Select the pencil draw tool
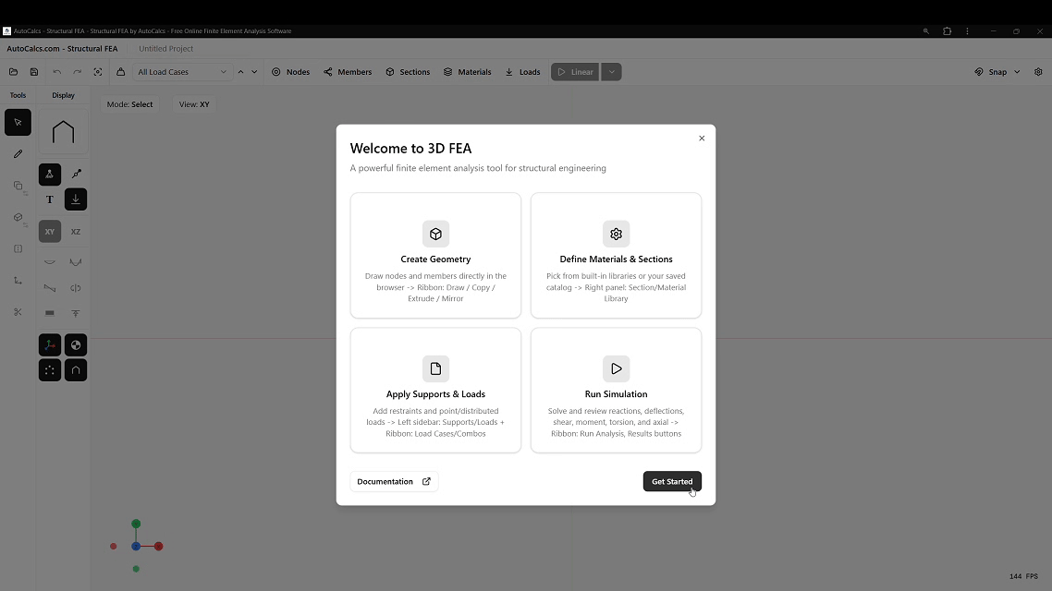 click(18, 154)
